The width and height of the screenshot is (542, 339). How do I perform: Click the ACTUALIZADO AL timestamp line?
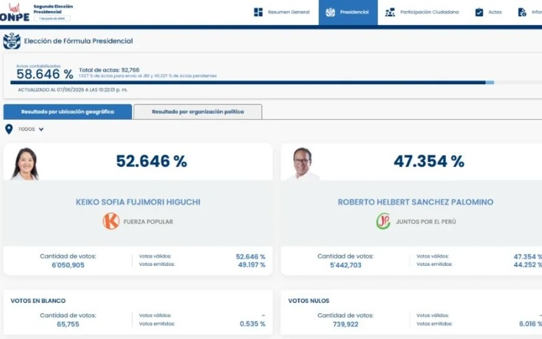pos(72,89)
